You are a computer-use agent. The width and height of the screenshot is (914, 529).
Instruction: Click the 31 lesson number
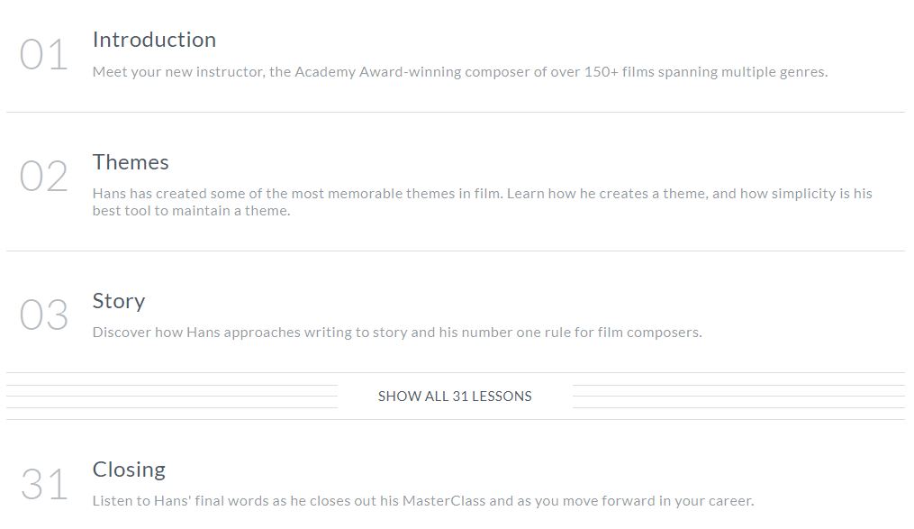coord(44,484)
